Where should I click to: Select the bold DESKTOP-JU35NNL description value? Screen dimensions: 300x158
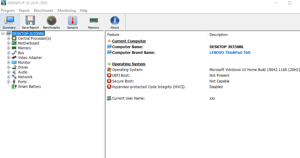point(227,47)
